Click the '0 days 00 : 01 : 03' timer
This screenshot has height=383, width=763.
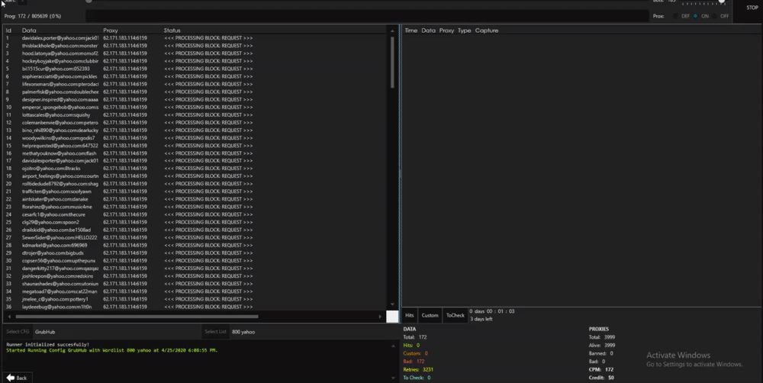point(491,311)
